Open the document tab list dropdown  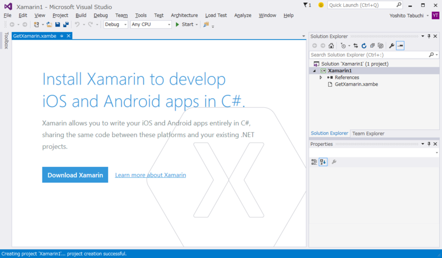click(303, 36)
